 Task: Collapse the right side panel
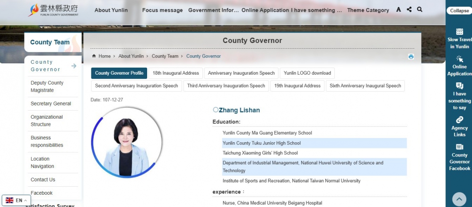click(x=459, y=10)
